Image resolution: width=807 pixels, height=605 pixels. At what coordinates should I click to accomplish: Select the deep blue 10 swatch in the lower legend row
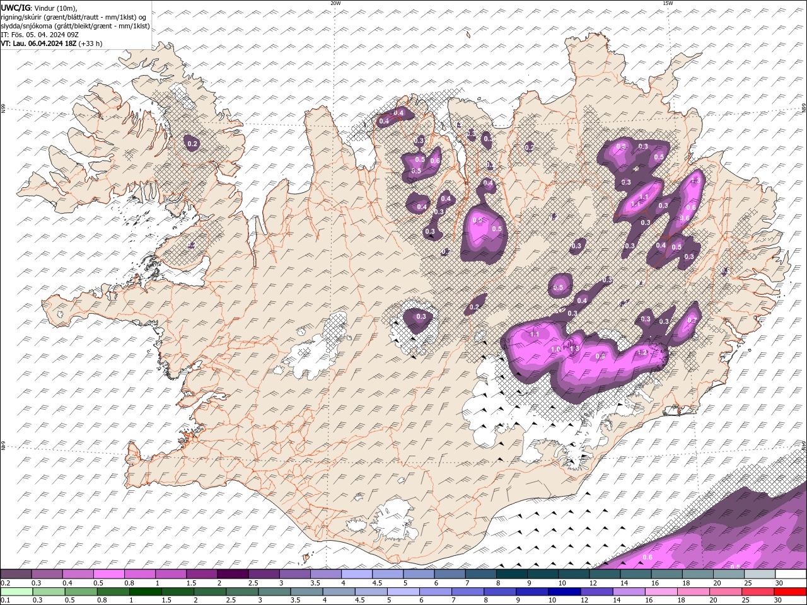pos(564,592)
